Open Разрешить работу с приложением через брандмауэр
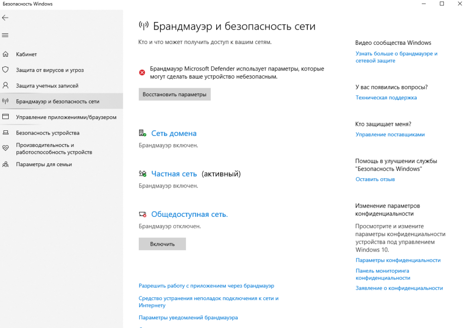 click(207, 286)
